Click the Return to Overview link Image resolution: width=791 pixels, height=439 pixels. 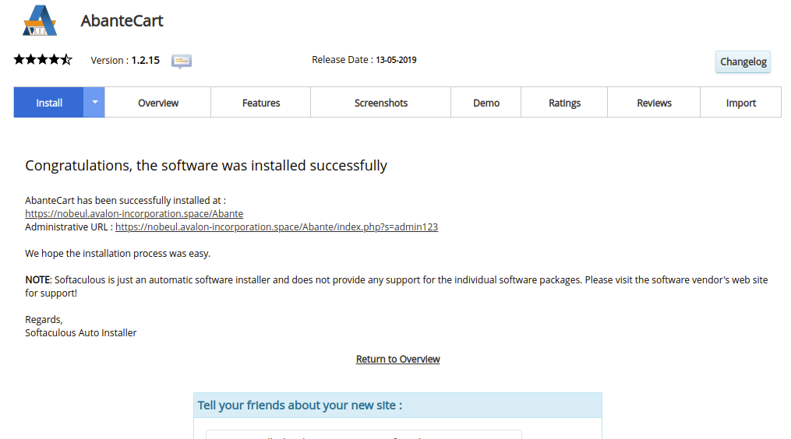[398, 359]
